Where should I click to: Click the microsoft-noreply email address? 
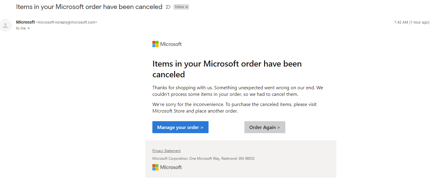click(66, 22)
